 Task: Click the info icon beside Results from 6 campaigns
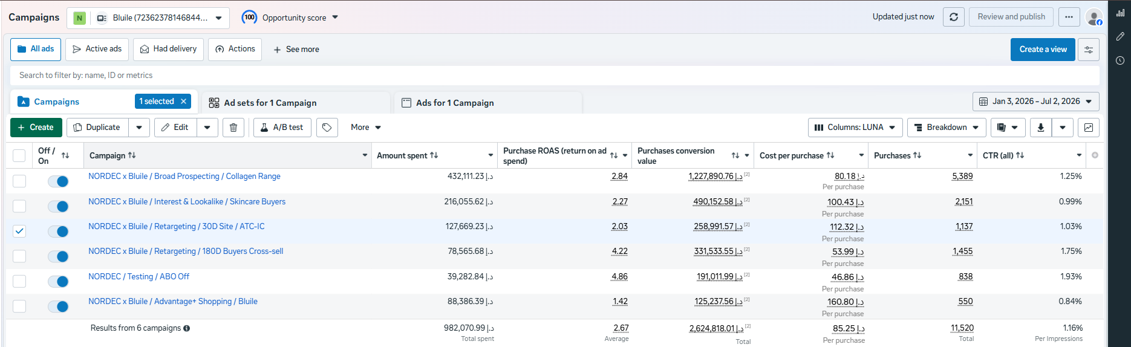click(x=186, y=328)
